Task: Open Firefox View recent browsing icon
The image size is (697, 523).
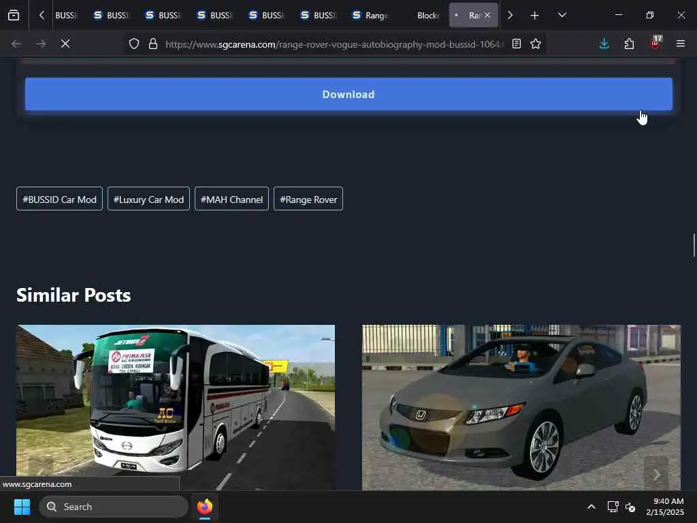Action: click(x=14, y=15)
